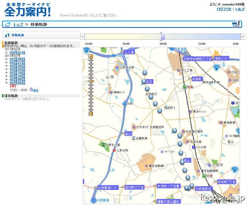Click the 18:00 timeline label
This screenshot has width=247, height=205.
[x=163, y=44]
